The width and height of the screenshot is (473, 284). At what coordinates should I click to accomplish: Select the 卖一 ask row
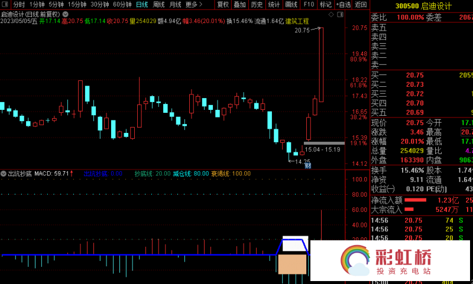[x=422, y=65]
